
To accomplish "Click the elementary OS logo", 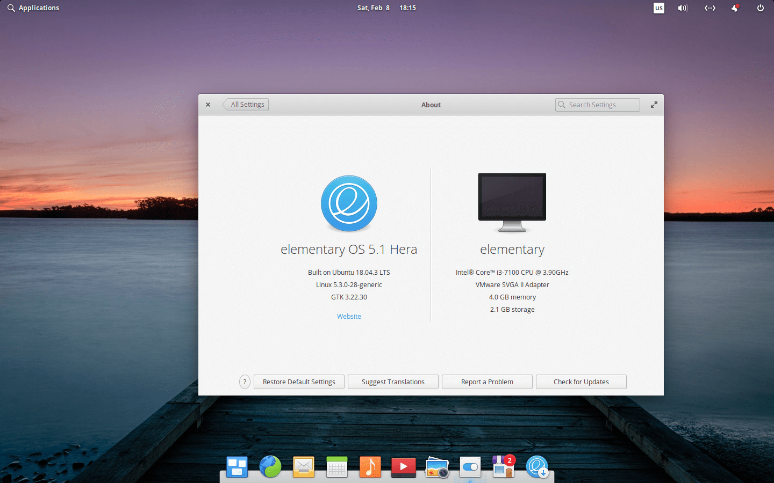I will tap(349, 203).
